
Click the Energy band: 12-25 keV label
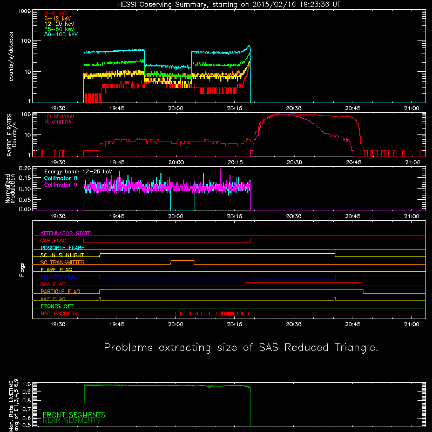coord(78,172)
